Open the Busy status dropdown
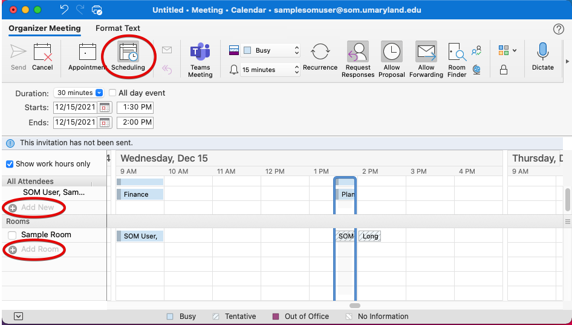 point(271,51)
